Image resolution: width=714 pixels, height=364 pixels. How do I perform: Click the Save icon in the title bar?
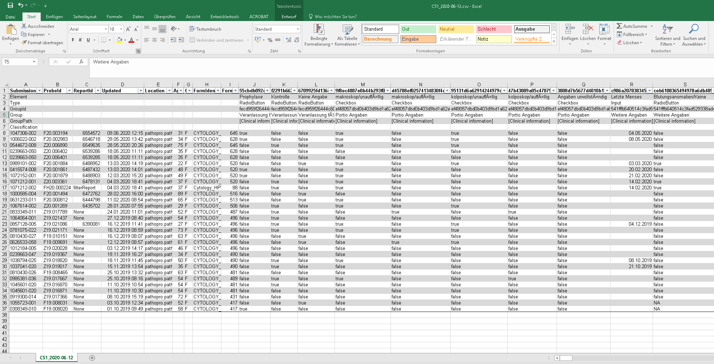click(x=10, y=5)
